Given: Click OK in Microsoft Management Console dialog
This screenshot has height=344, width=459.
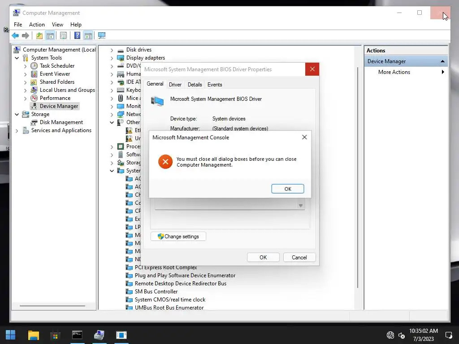Looking at the screenshot, I should 287,189.
